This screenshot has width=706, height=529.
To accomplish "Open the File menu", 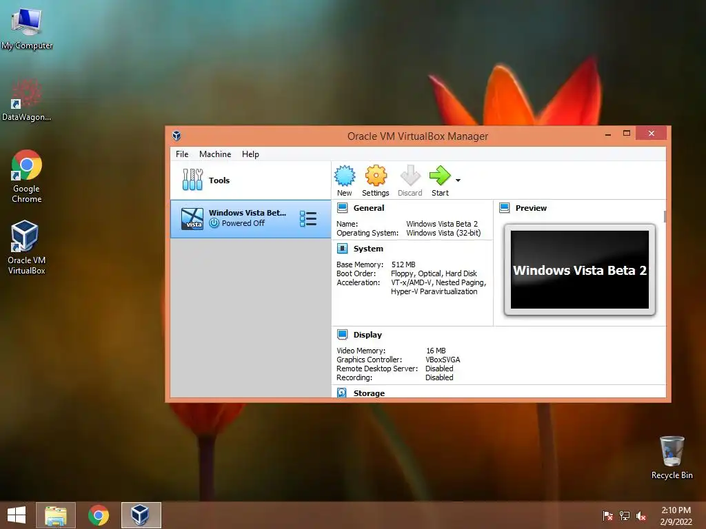I will pos(182,154).
